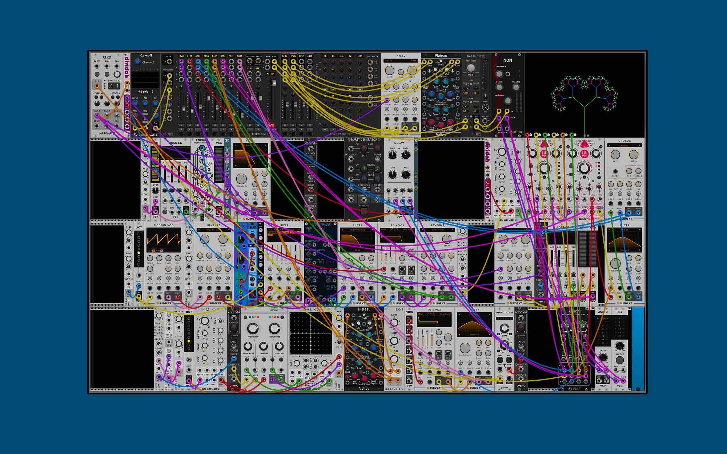Toggle the Comp II Byp button
This screenshot has width=727, height=454.
point(145,114)
